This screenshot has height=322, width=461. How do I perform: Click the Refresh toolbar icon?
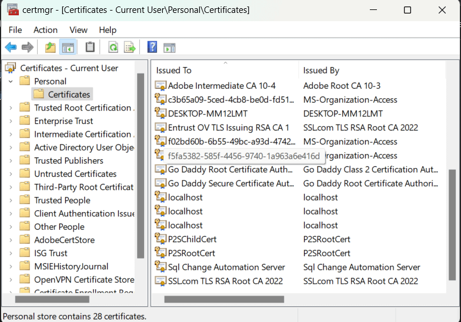click(x=112, y=48)
